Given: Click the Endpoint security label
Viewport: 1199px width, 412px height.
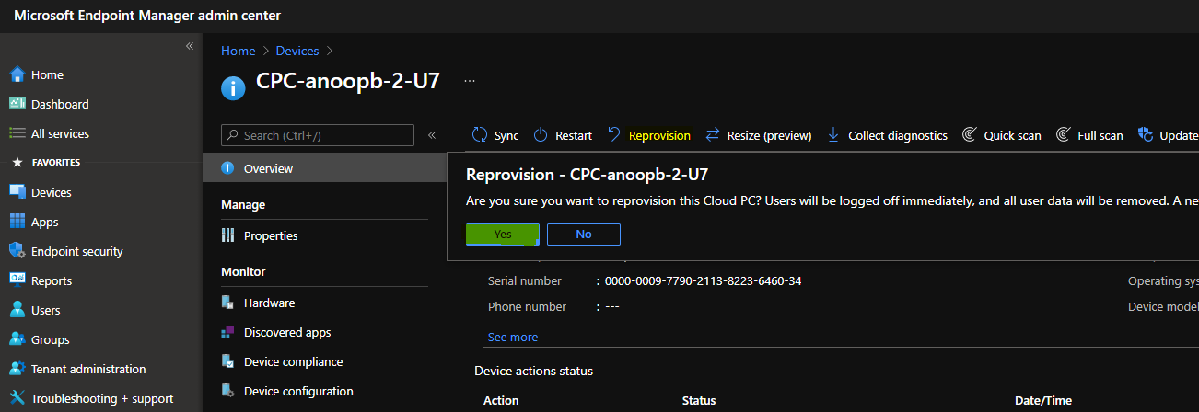Looking at the screenshot, I should pyautogui.click(x=77, y=251).
